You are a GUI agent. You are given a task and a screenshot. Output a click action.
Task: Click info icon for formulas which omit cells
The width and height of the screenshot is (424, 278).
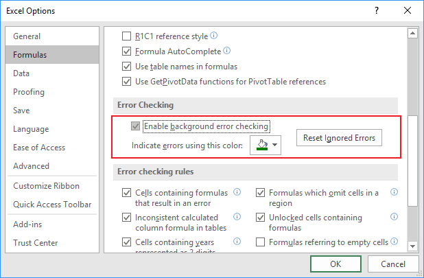(x=394, y=193)
